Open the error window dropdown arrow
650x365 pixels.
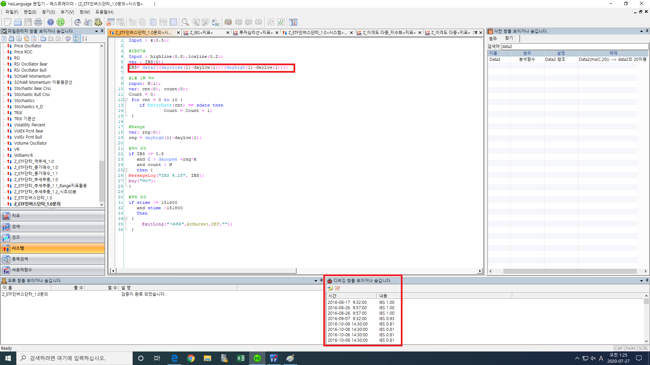pyautogui.click(x=316, y=281)
